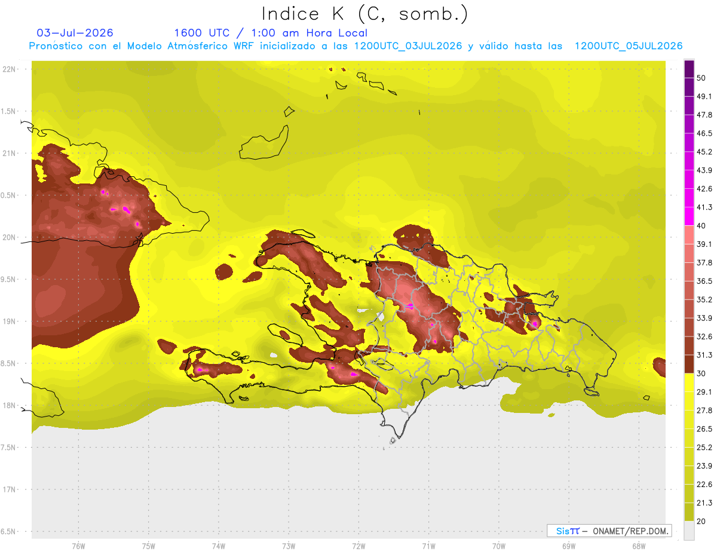Click the colorbar label "39.1"
717x554 pixels.
click(x=704, y=244)
